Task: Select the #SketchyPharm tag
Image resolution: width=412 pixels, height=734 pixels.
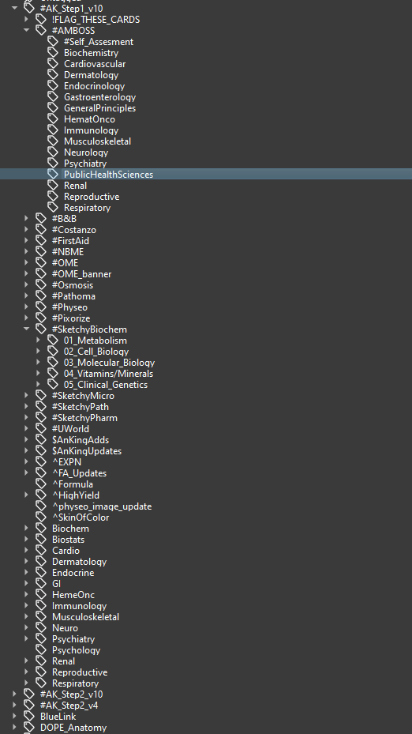Action: pyautogui.click(x=84, y=417)
